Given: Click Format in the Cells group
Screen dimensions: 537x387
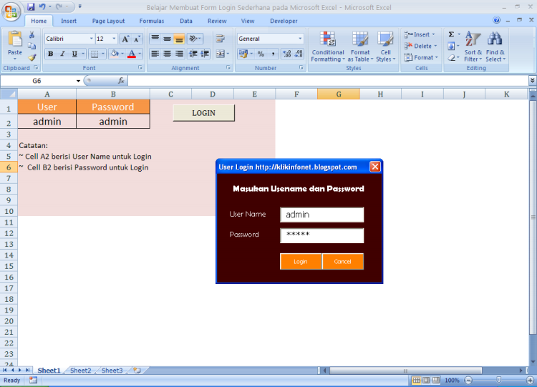Looking at the screenshot, I should point(421,57).
